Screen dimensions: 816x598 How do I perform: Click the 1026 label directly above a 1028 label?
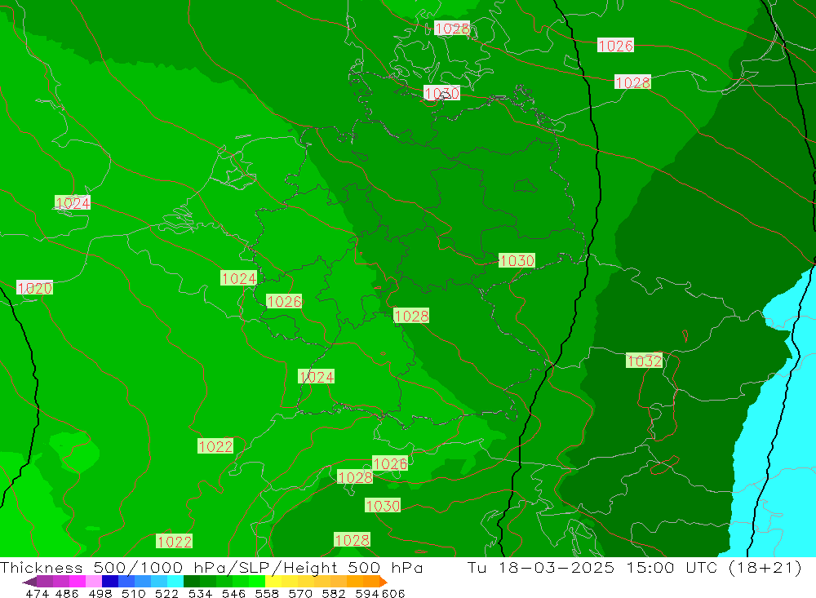point(390,463)
